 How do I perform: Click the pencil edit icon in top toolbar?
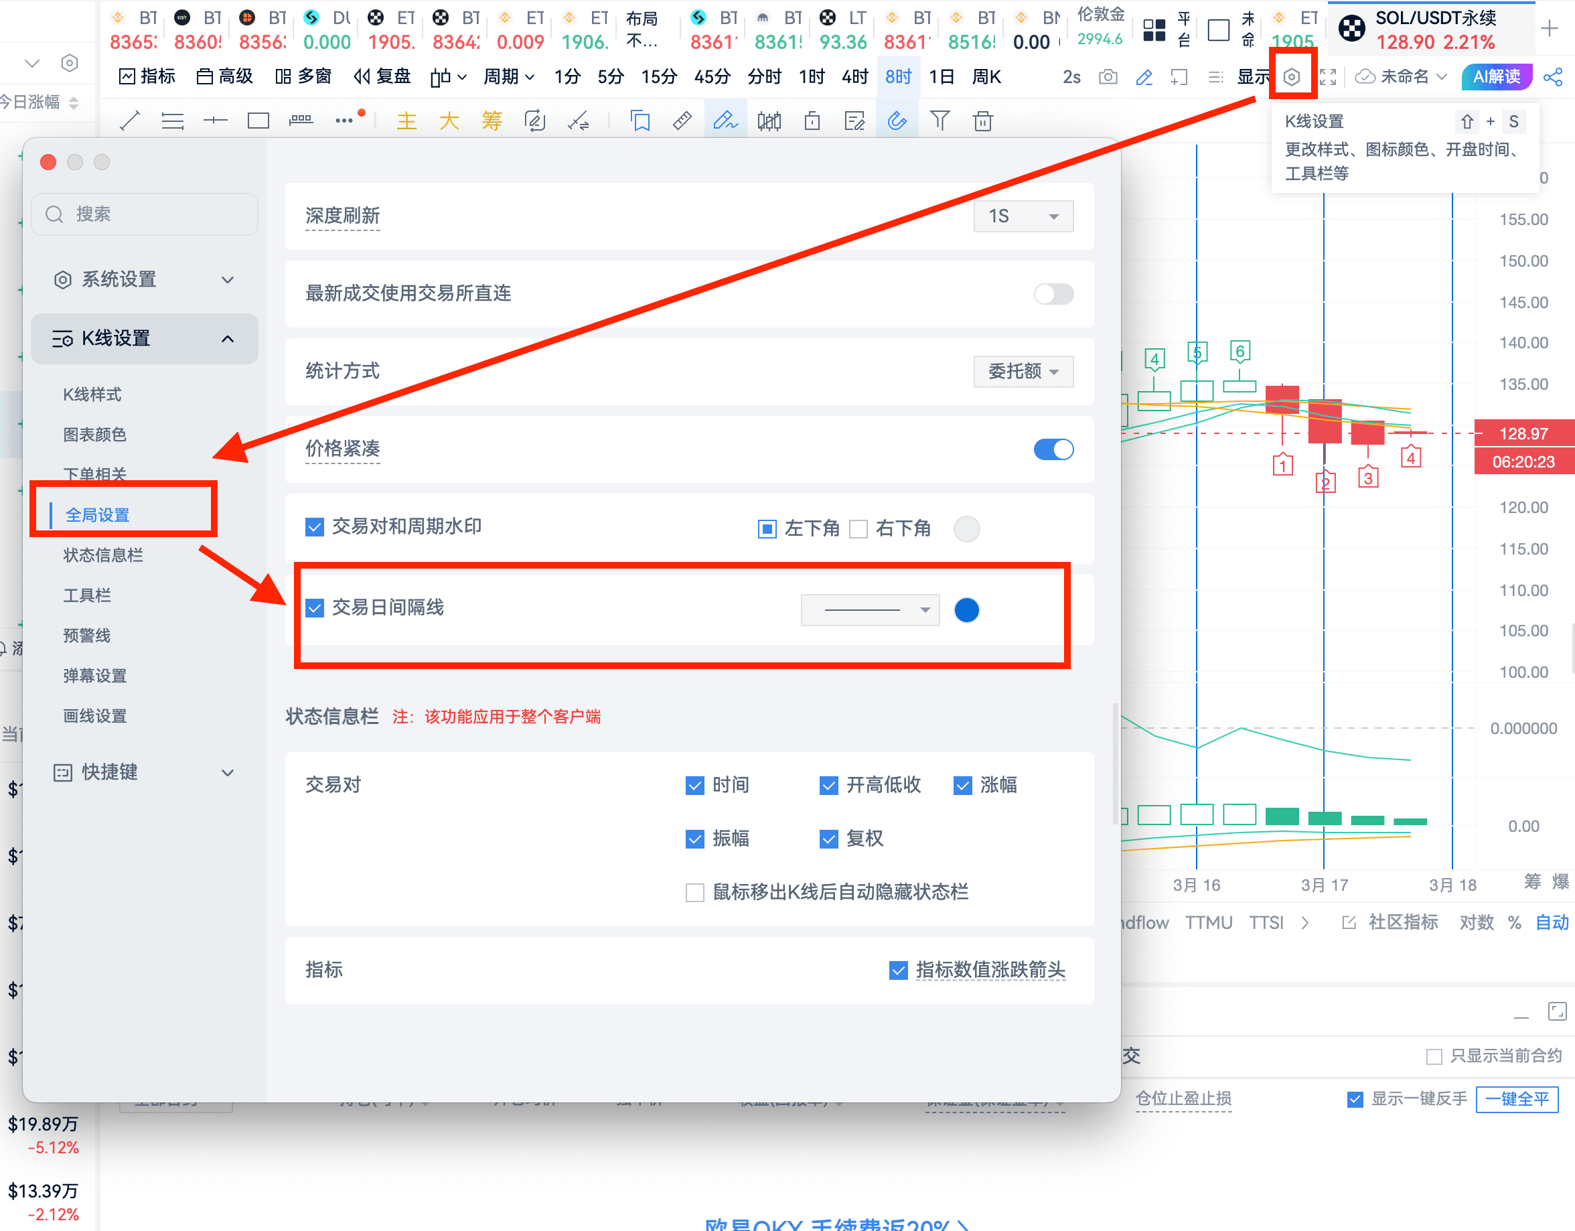point(1144,76)
